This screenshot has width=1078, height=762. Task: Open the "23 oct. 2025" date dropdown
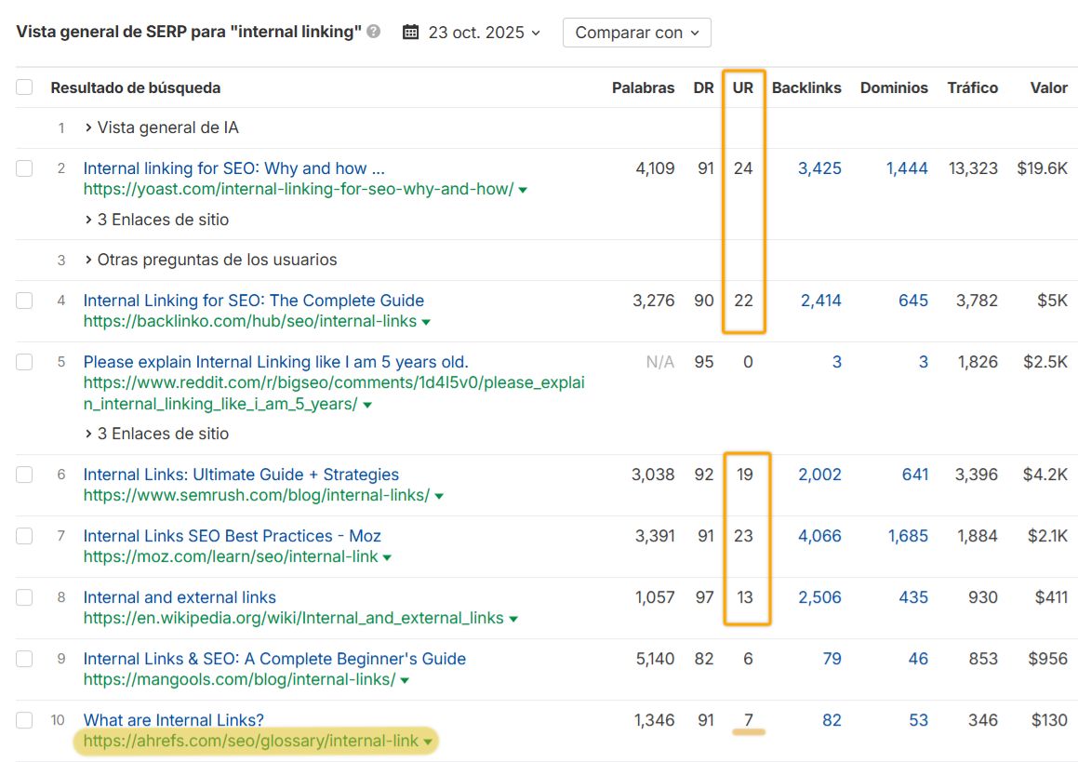pos(476,32)
